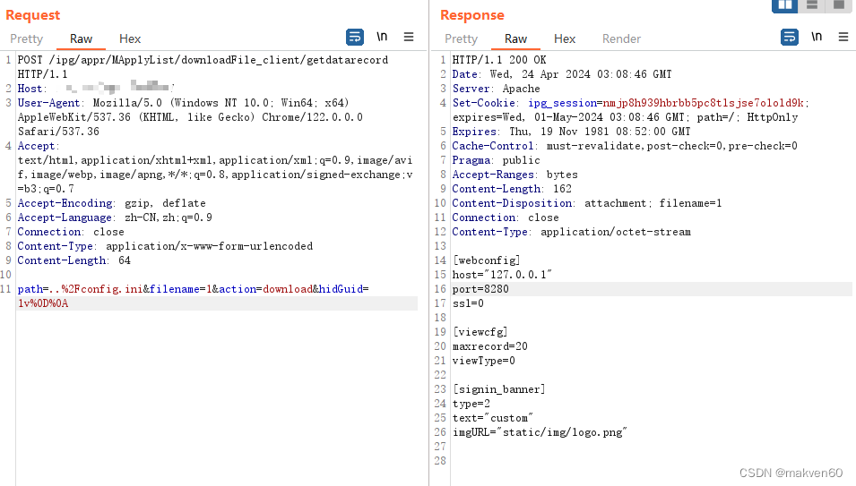Click the [webconfig] section line
The image size is (856, 486).
tap(487, 260)
